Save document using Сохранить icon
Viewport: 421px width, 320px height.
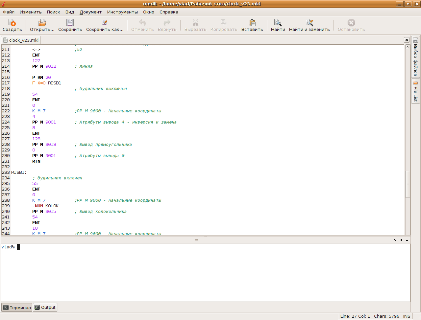70,23
